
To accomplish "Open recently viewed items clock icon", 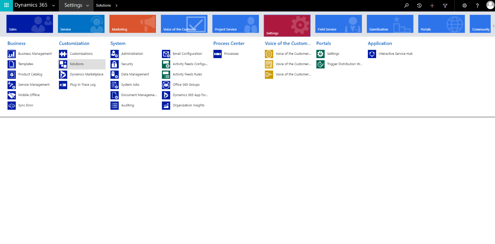I will (x=419, y=6).
